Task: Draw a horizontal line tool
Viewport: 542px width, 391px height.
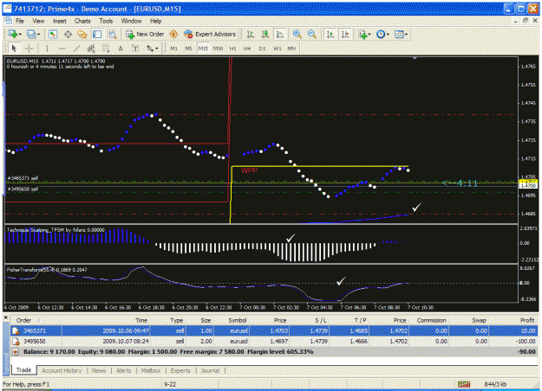Action: [62, 48]
